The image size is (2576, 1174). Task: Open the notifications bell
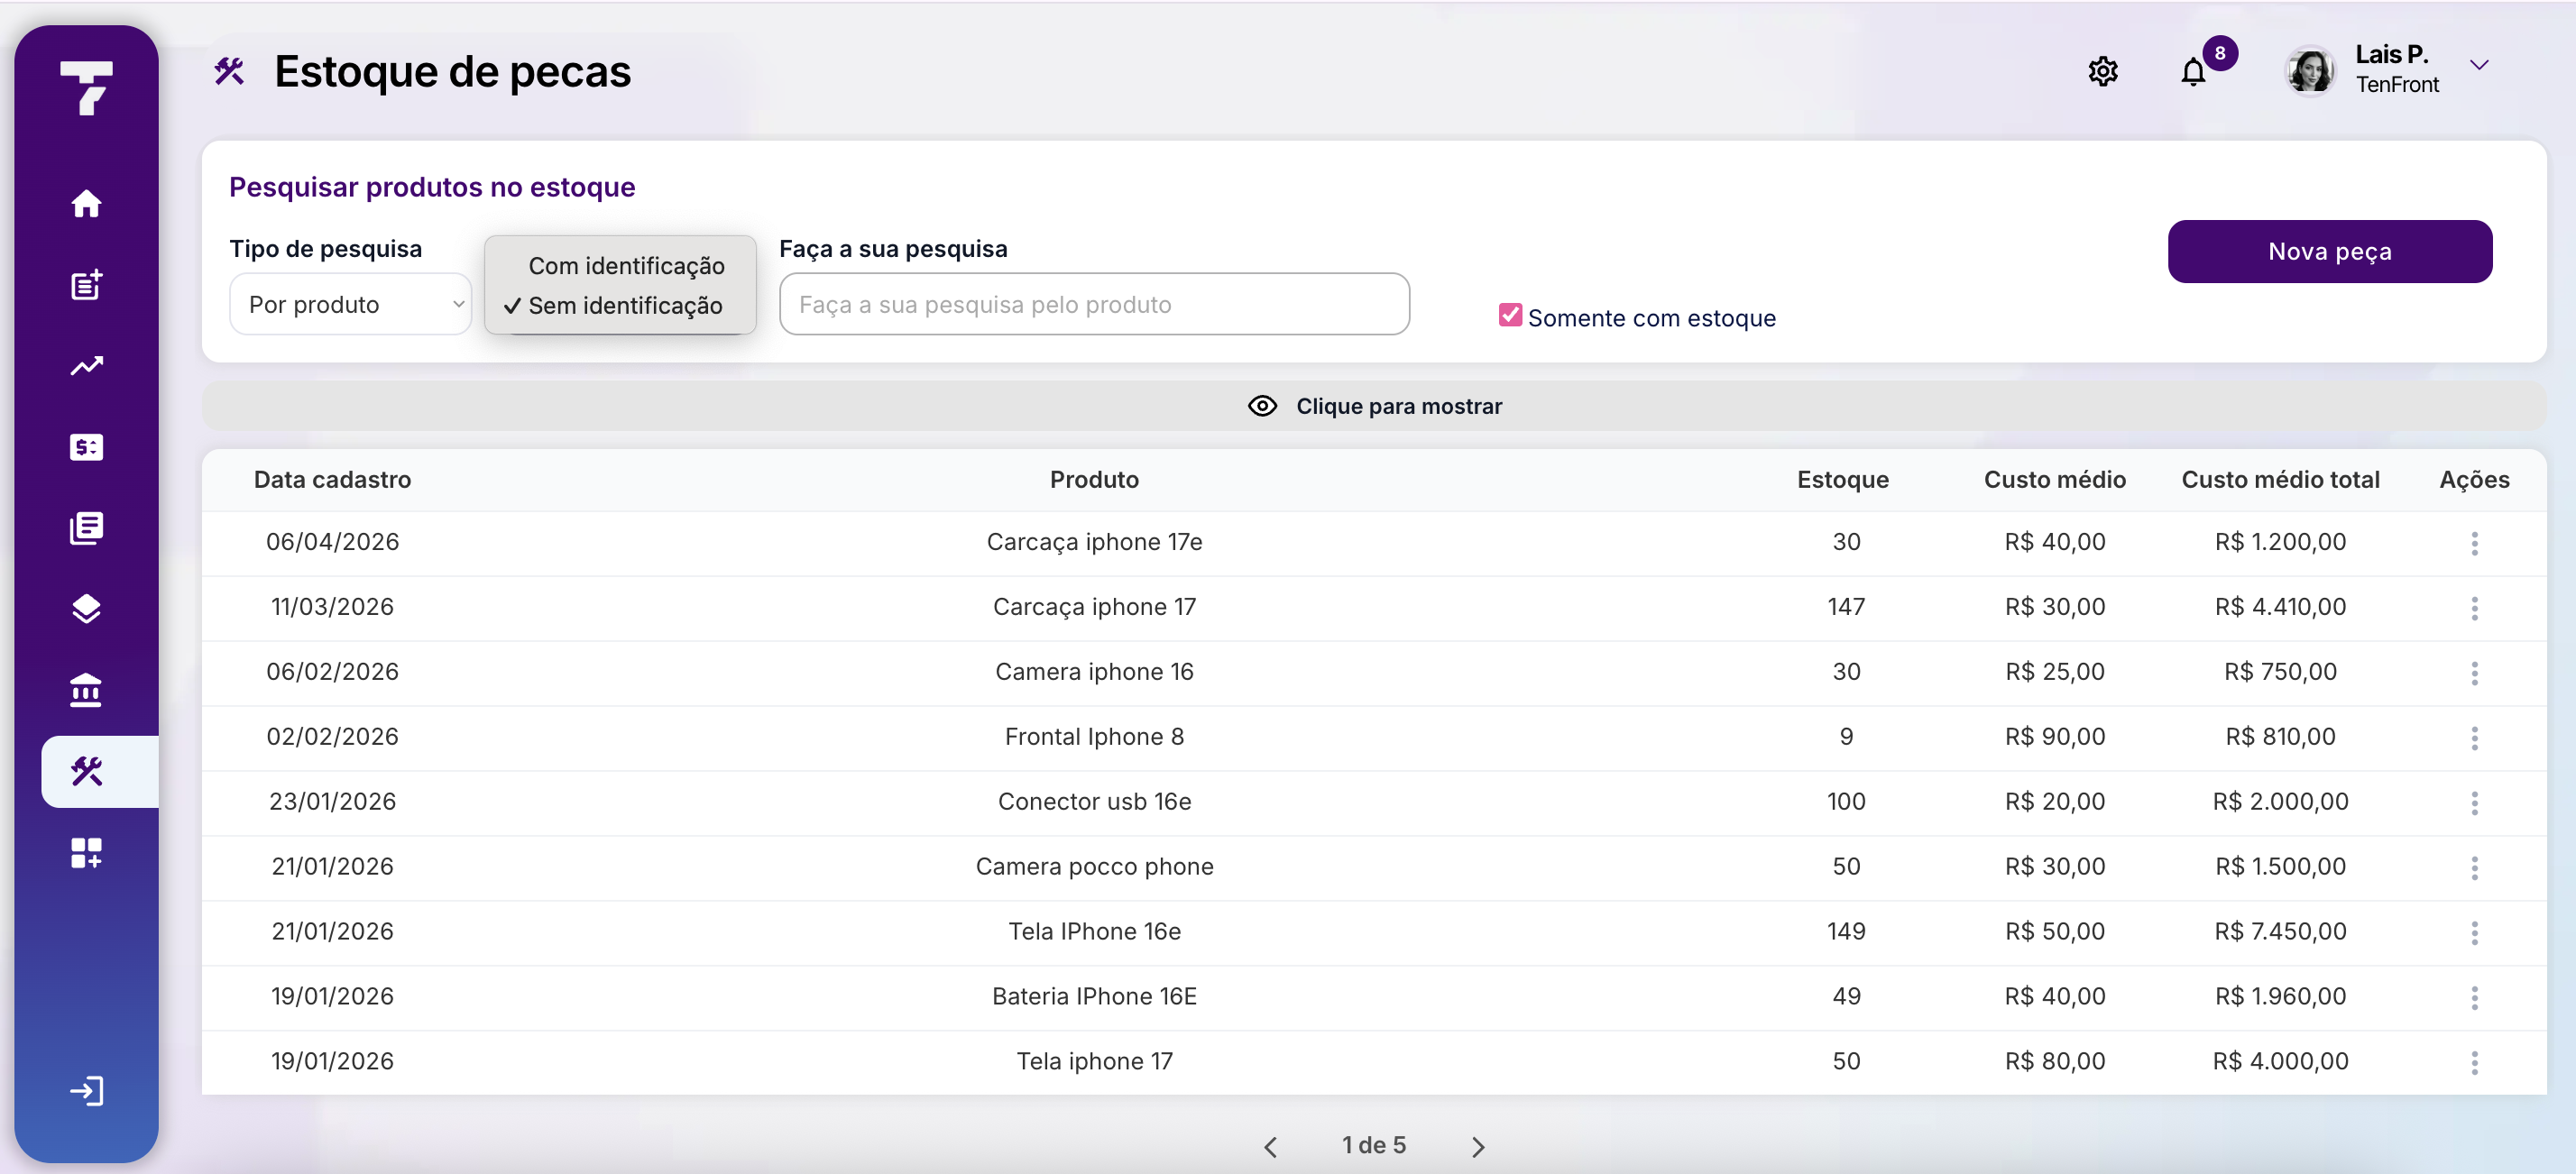2193,72
